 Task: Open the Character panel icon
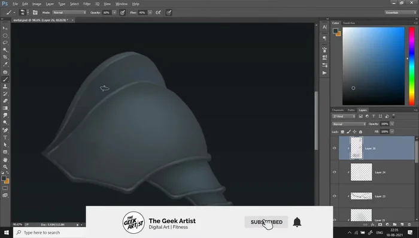324,27
